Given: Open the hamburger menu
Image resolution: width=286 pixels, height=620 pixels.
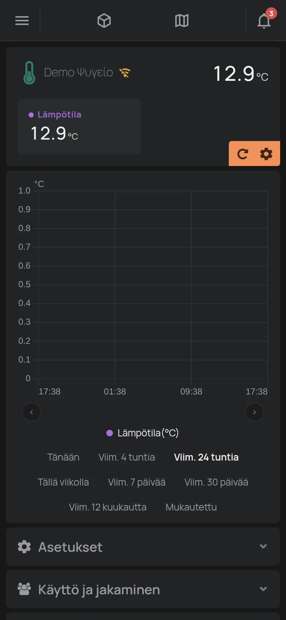Looking at the screenshot, I should point(22,21).
